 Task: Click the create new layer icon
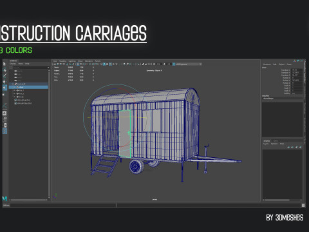[296, 147]
